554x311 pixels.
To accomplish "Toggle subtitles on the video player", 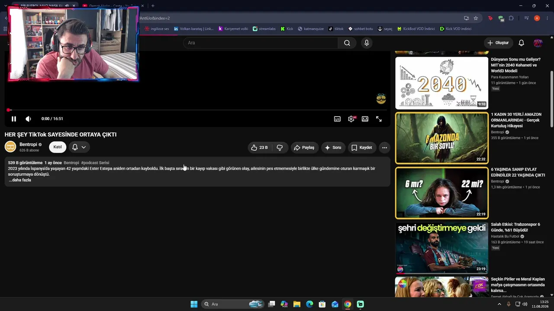I will tap(337, 119).
